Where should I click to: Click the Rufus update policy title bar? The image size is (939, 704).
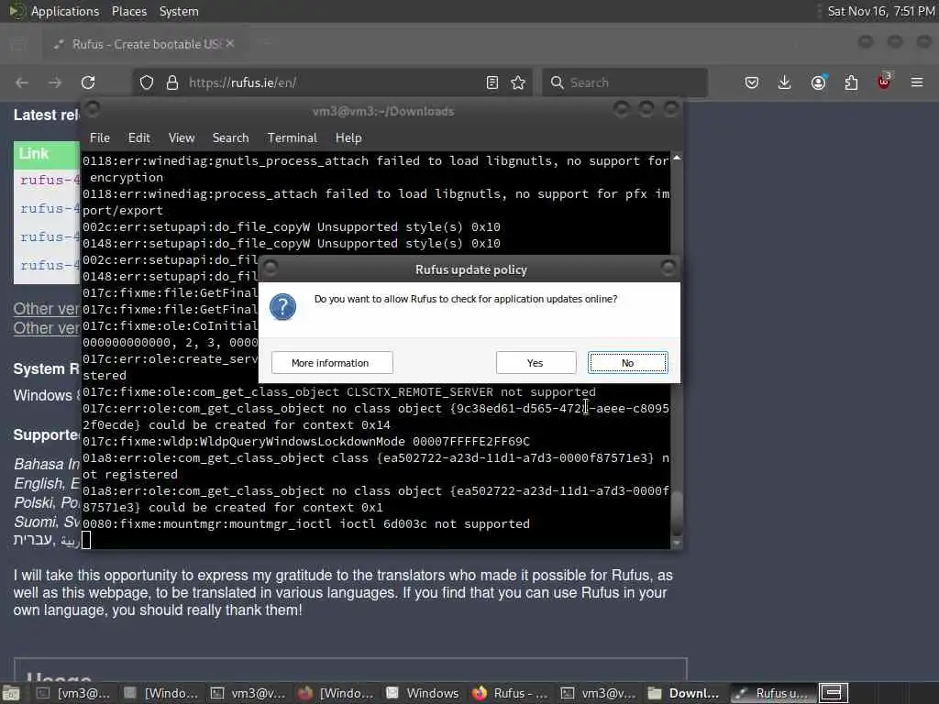tap(470, 269)
